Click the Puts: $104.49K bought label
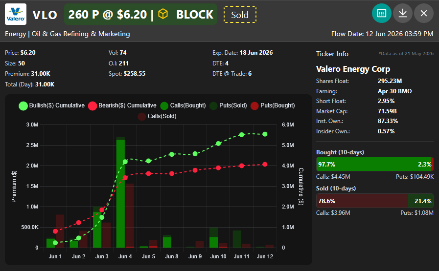 tap(415, 177)
